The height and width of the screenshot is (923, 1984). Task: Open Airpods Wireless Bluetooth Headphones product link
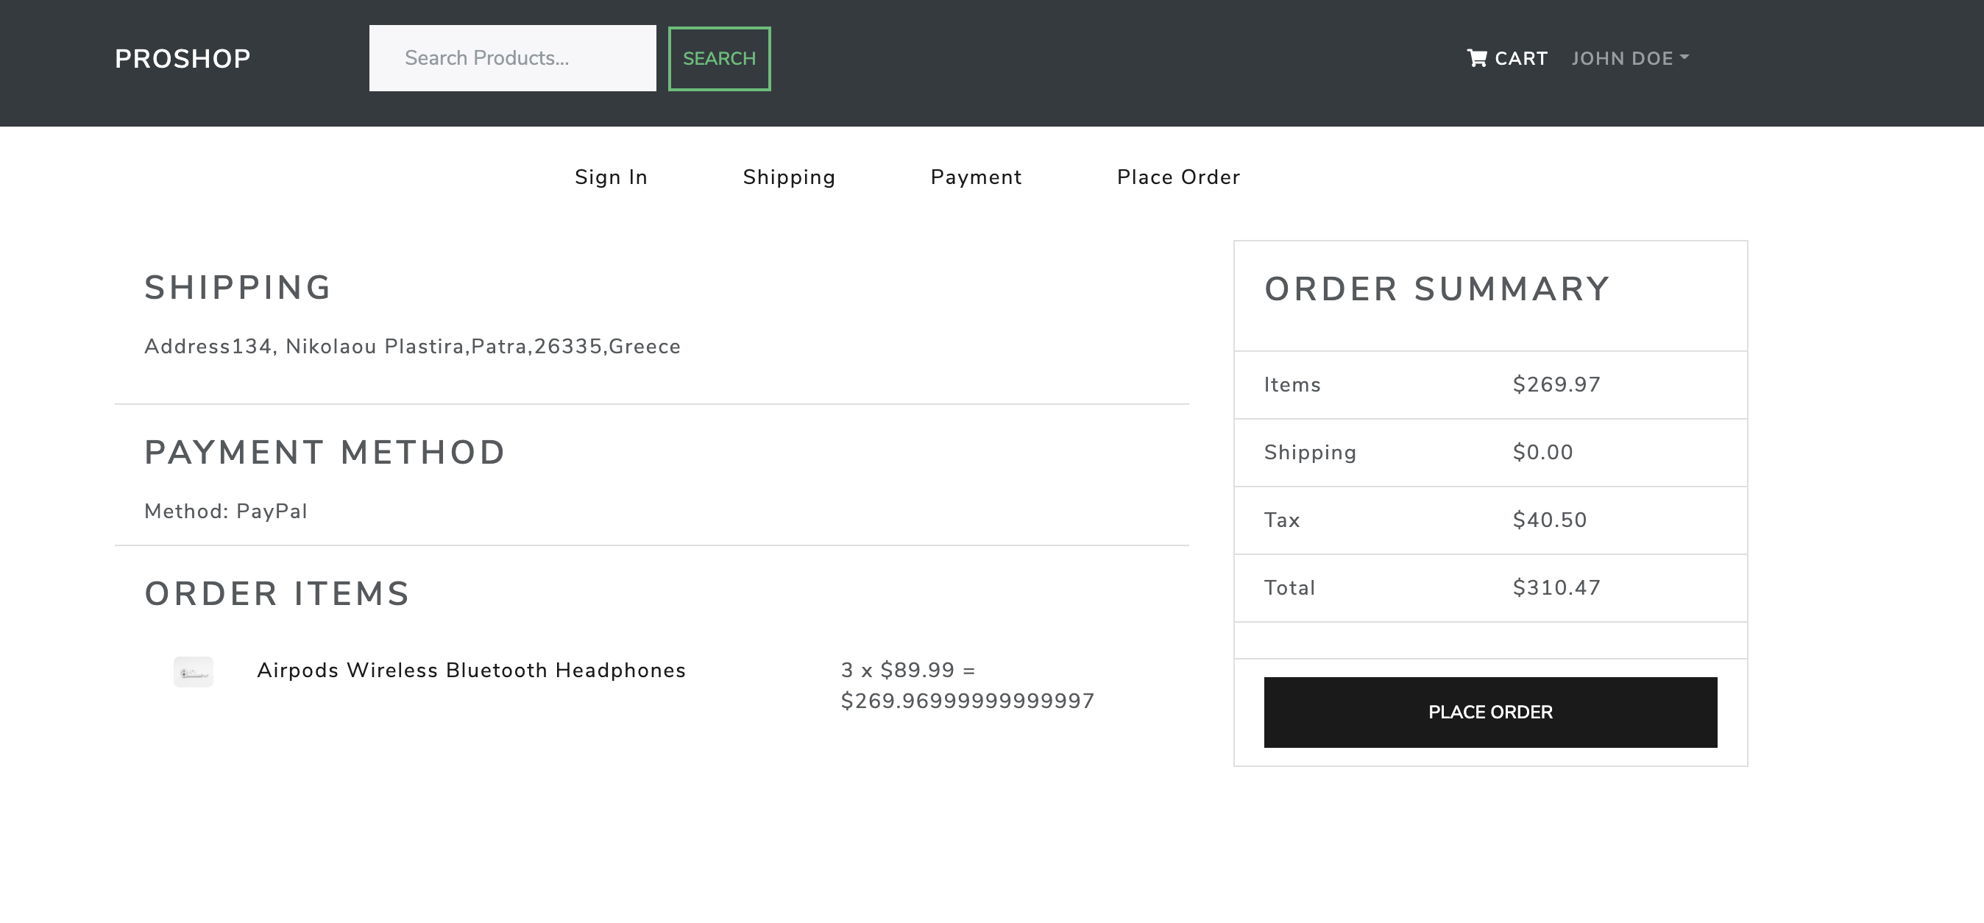tap(470, 671)
